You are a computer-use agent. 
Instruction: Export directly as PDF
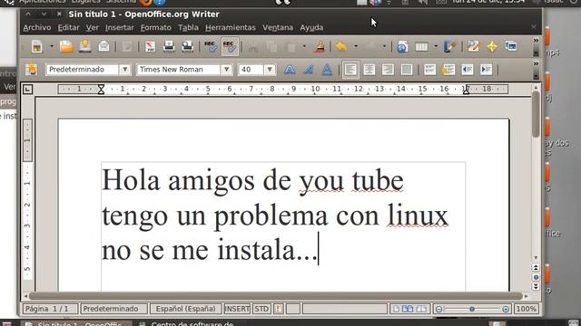pyautogui.click(x=150, y=47)
